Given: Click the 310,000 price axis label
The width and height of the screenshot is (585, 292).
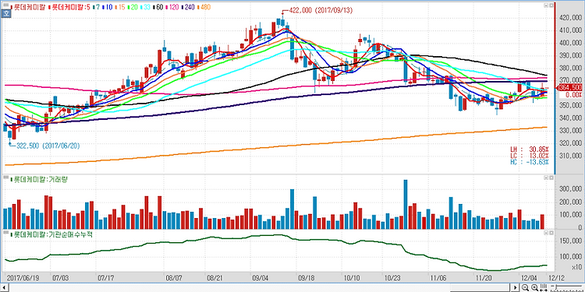Looking at the screenshot, I should point(570,156).
